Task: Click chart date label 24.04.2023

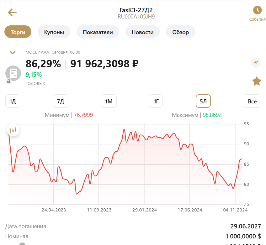Action: (54, 210)
